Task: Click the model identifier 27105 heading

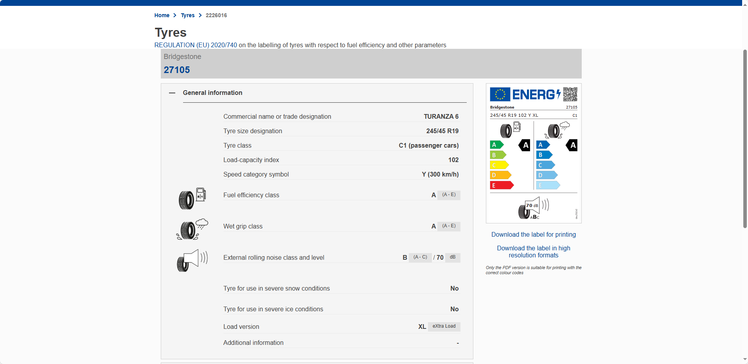Action: 177,70
